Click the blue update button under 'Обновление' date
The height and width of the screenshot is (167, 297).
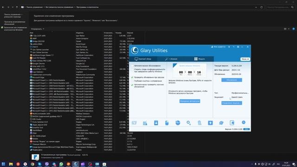coord(232,80)
